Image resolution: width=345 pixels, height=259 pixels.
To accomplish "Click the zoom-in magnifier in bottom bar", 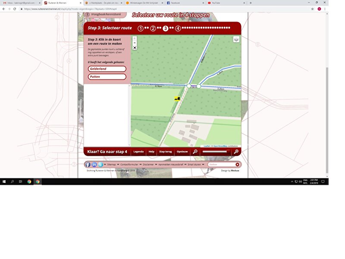I will pos(236,152).
